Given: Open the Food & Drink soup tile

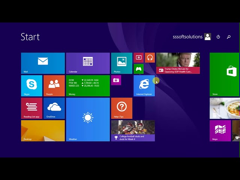Looking at the screenshot, I should click(x=225, y=108).
